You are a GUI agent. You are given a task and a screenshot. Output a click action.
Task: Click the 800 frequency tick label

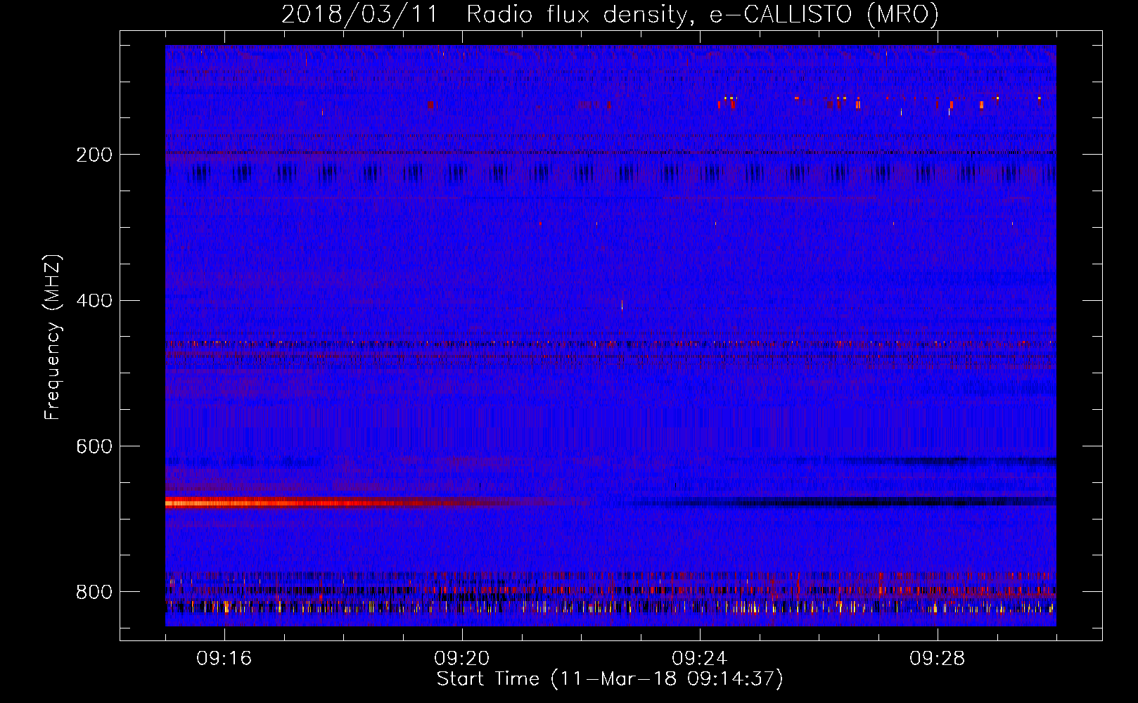click(x=94, y=592)
